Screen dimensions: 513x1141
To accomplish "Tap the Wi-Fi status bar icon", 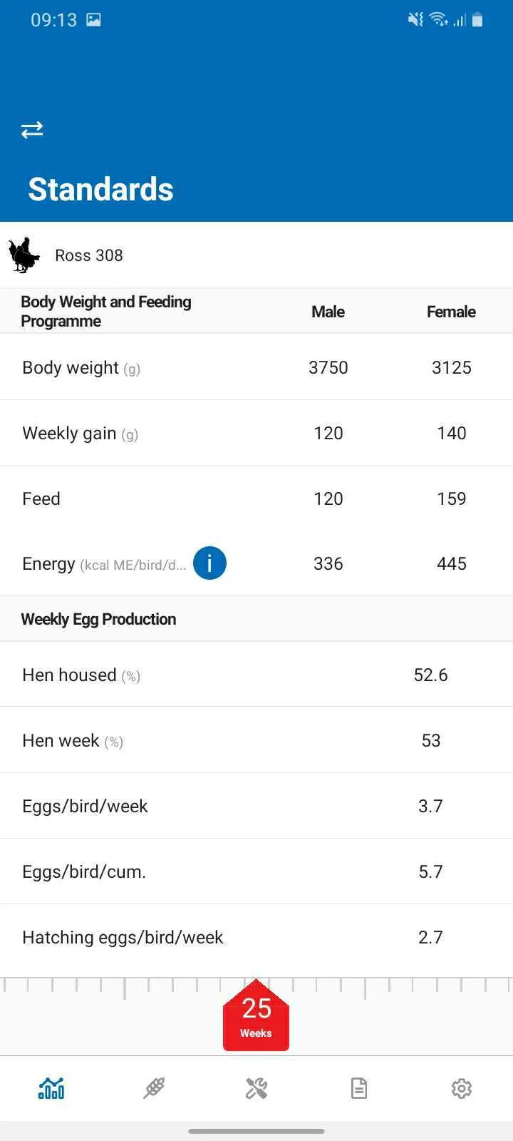I will (438, 20).
